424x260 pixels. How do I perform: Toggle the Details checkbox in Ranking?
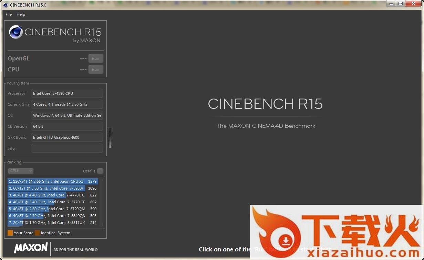[x=100, y=171]
